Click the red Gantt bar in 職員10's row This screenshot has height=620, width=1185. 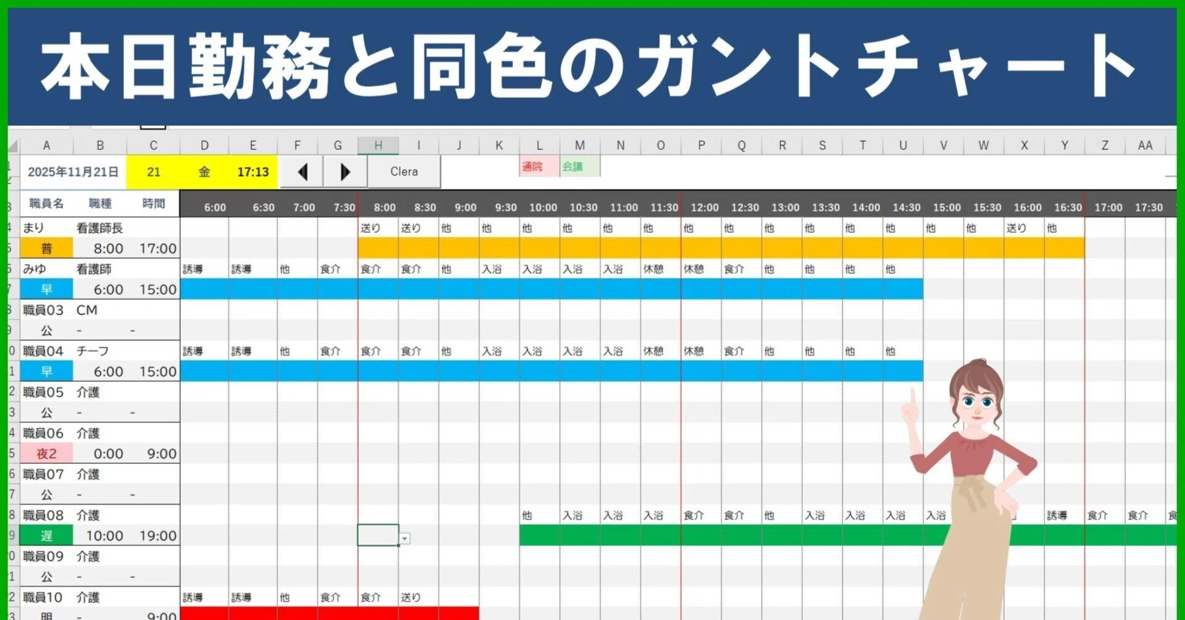click(330, 613)
